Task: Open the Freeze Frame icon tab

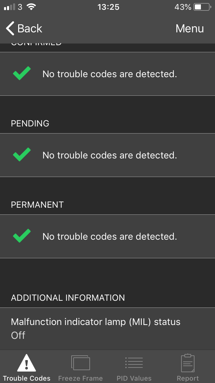Action: pyautogui.click(x=81, y=362)
